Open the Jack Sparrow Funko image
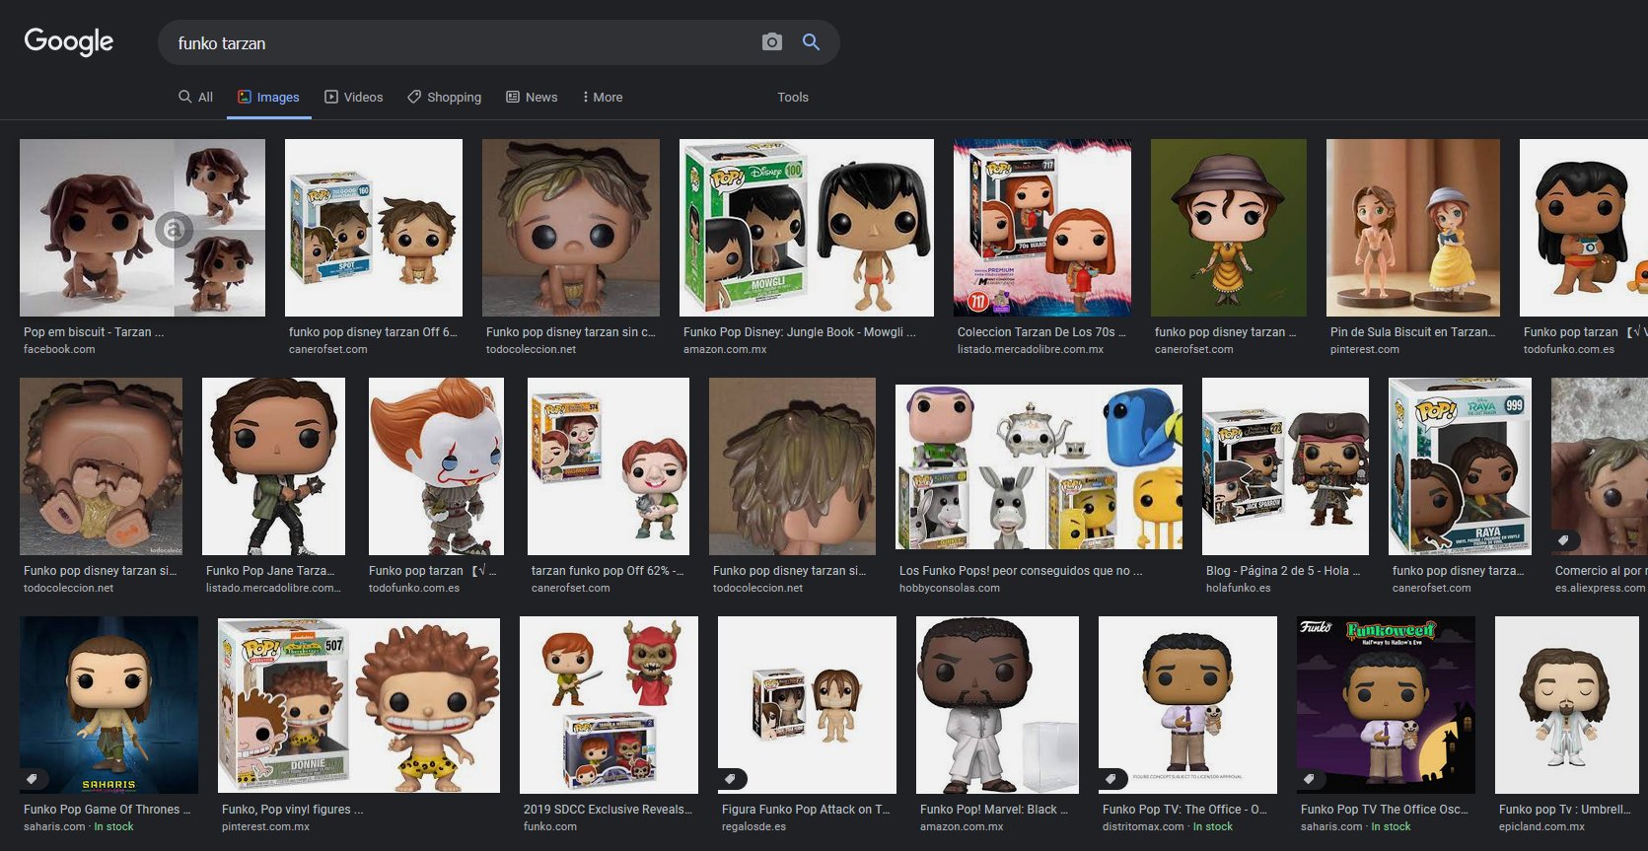The image size is (1648, 851). (x=1285, y=466)
